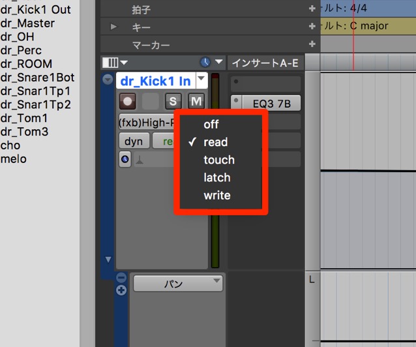
Task: Toggle the EQ3 7B insert bypass dot
Action: tap(236, 101)
